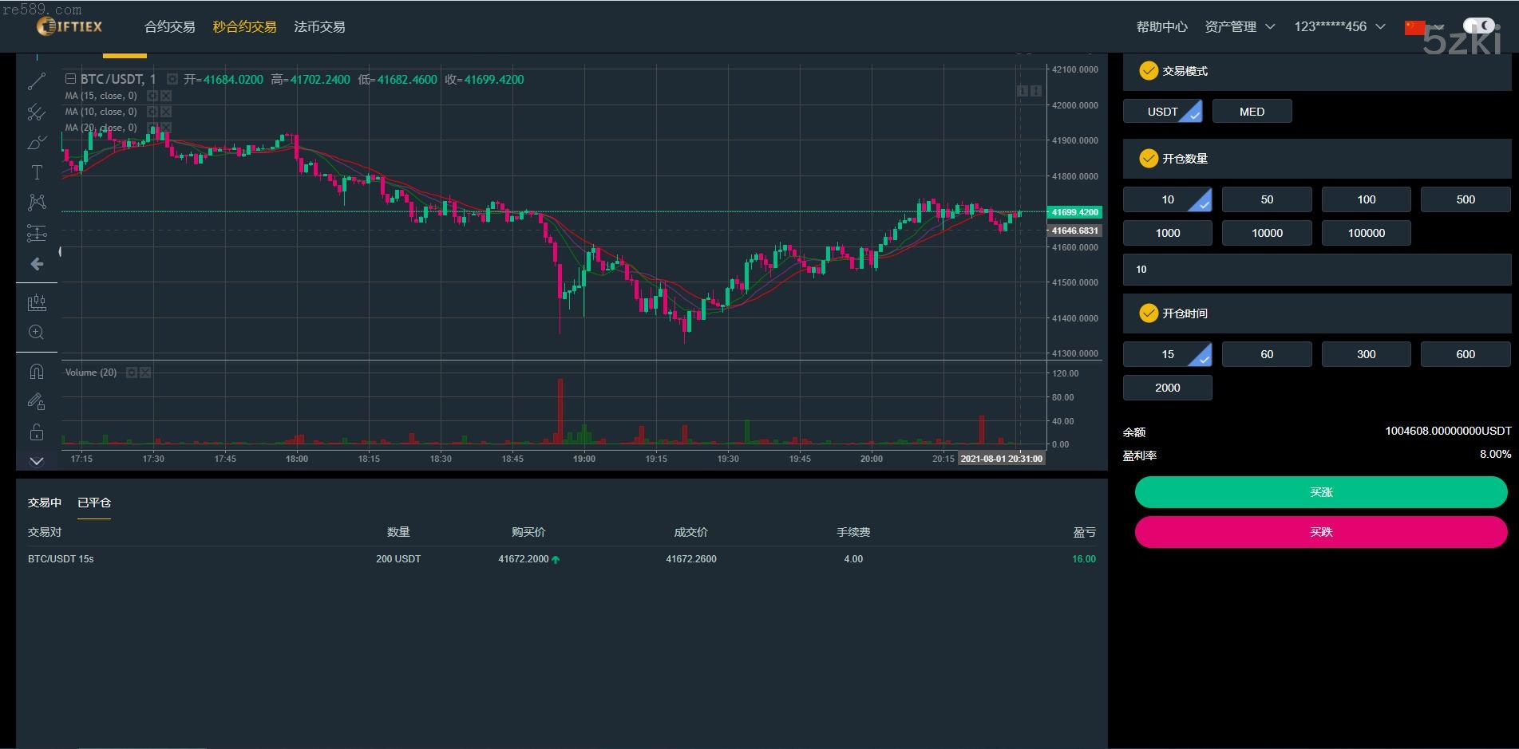Select the brush drawing tool
This screenshot has width=1519, height=749.
point(37,143)
